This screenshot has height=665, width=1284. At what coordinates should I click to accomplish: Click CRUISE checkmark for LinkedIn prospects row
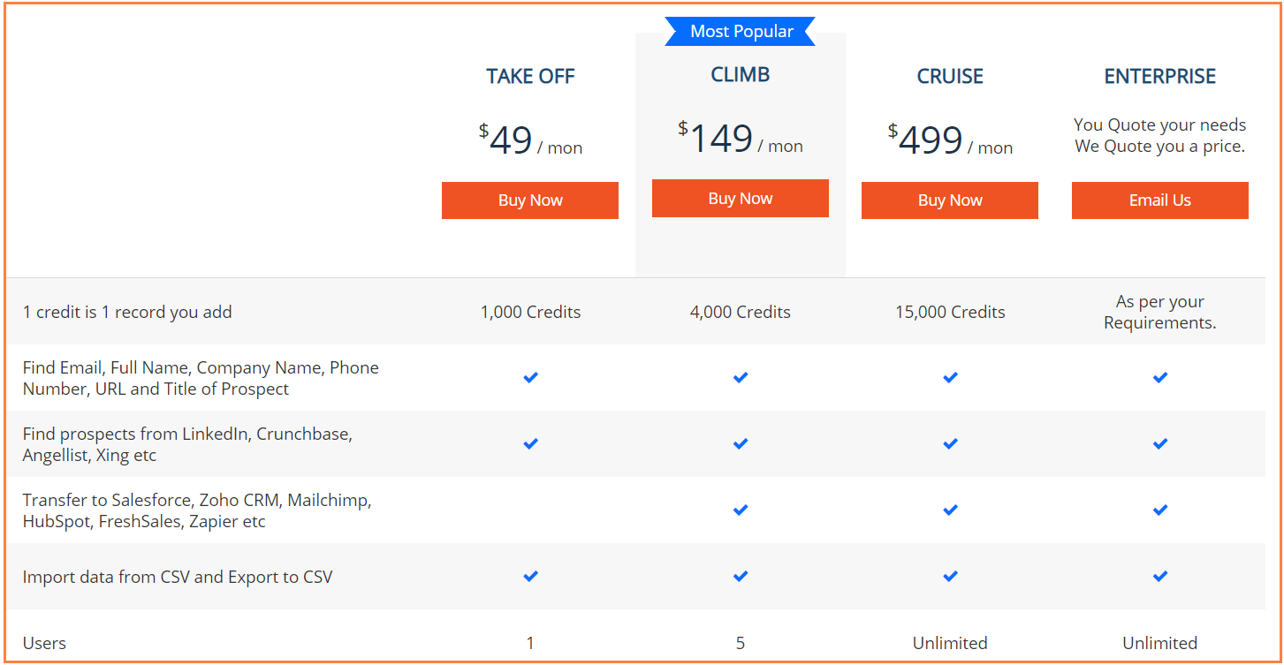(x=950, y=444)
